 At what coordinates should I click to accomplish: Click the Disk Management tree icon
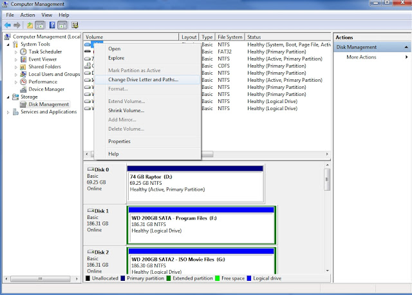[x=24, y=104]
